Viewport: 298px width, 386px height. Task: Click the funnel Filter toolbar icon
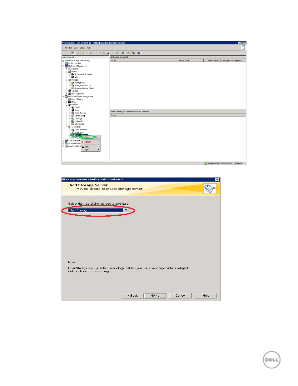[x=113, y=53]
